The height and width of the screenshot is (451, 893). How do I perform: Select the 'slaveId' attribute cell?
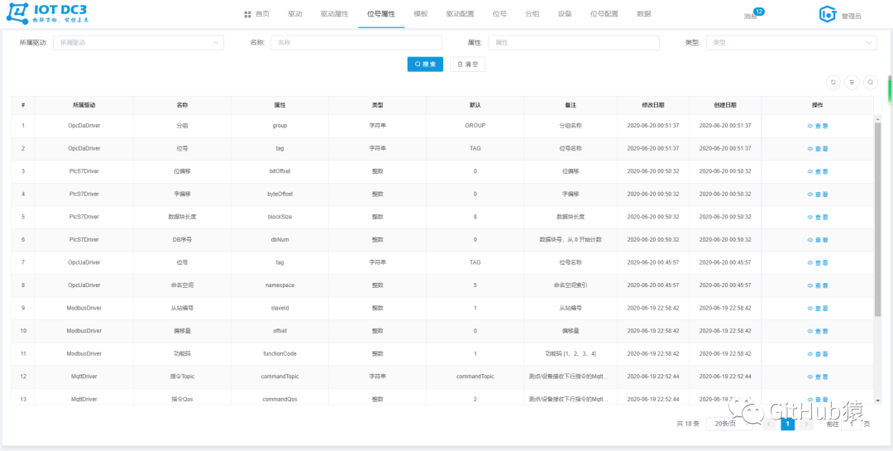pyautogui.click(x=279, y=308)
